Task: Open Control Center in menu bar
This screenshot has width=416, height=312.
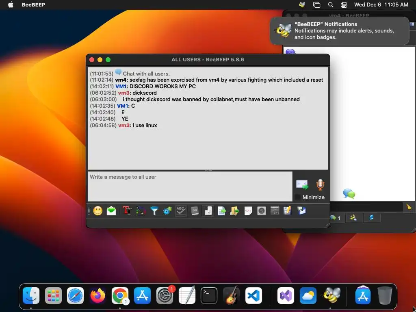Action: pos(344,4)
